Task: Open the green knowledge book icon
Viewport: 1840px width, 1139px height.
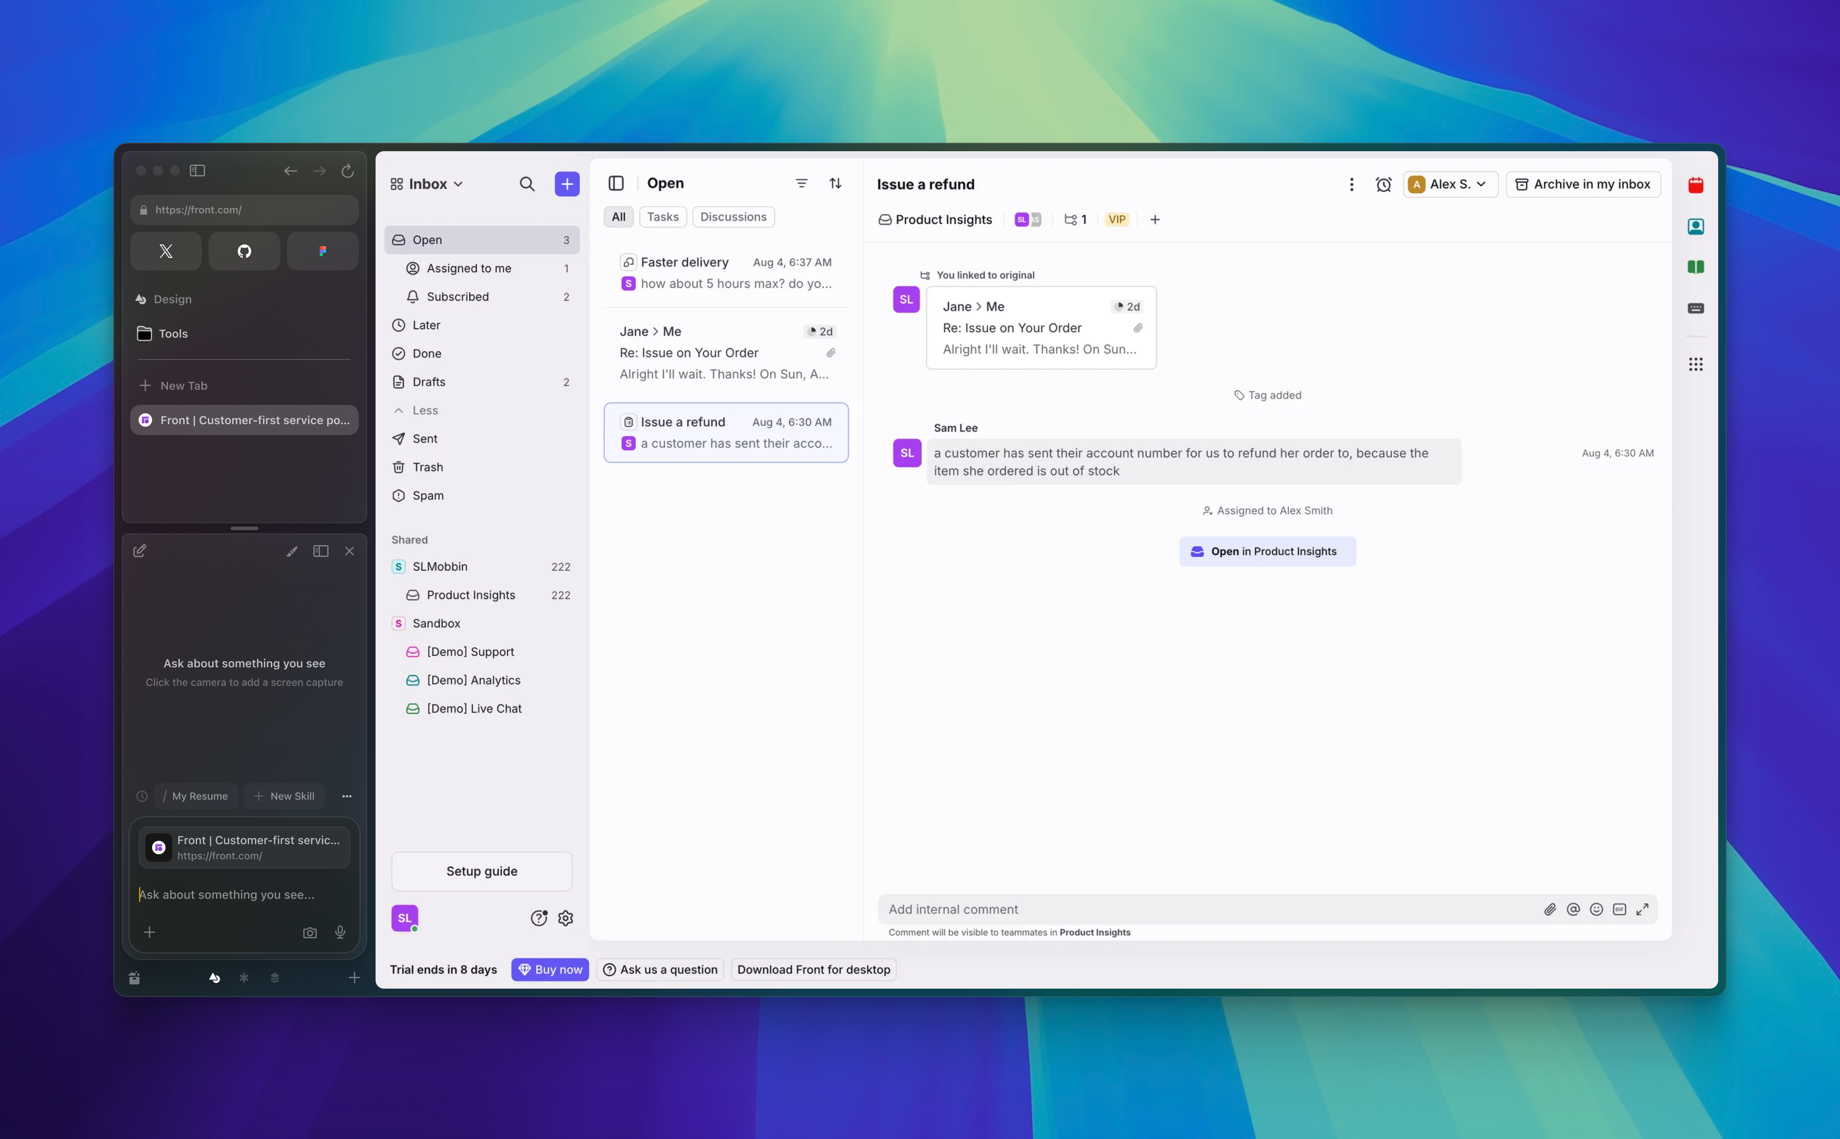Action: tap(1695, 267)
